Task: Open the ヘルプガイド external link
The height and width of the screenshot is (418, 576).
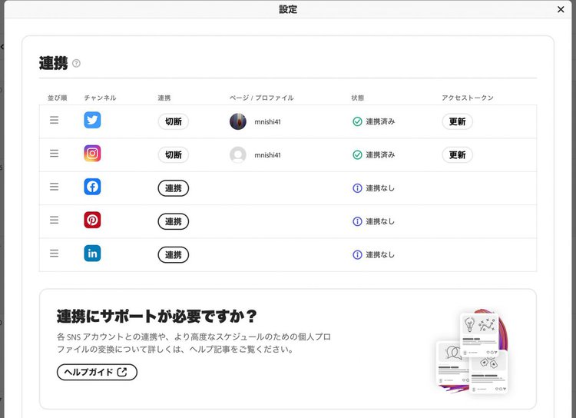Action: click(x=97, y=372)
